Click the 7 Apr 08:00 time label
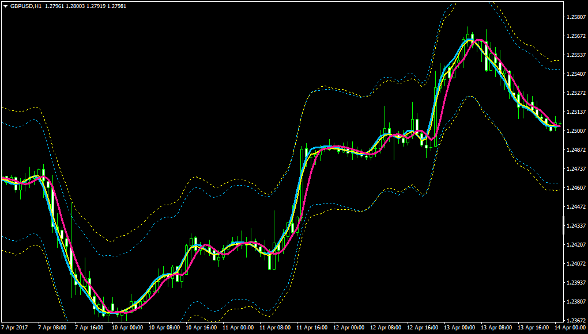Viewport: 588px width, 334px height. click(x=51, y=328)
